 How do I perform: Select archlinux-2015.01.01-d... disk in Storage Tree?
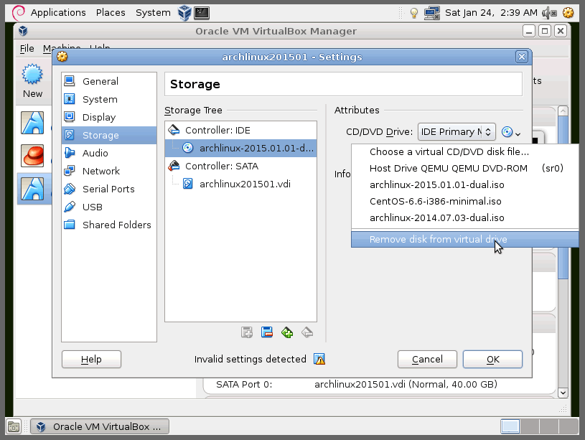pos(240,148)
